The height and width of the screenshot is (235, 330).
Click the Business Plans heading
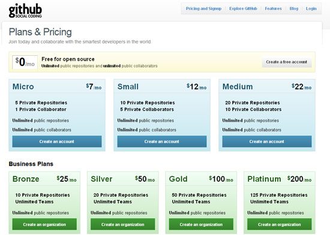click(31, 164)
